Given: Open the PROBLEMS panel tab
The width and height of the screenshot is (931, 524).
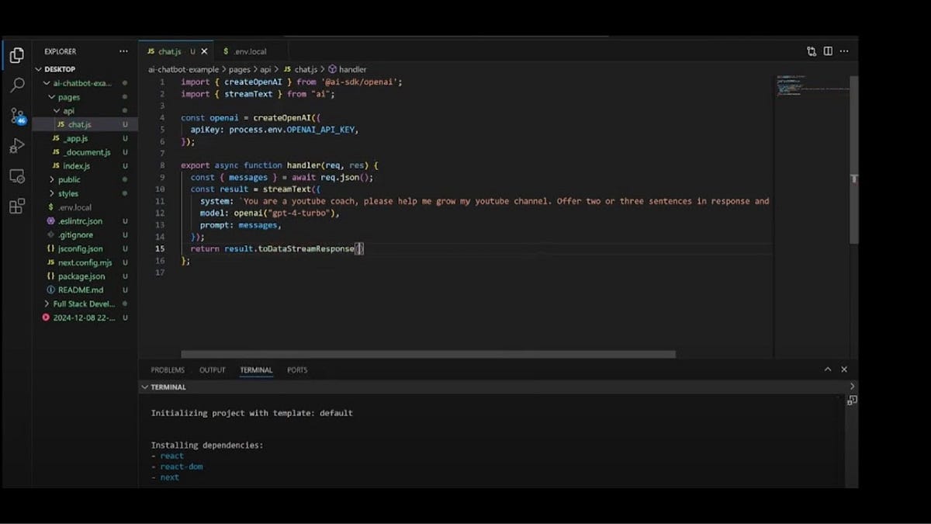Looking at the screenshot, I should [x=167, y=370].
